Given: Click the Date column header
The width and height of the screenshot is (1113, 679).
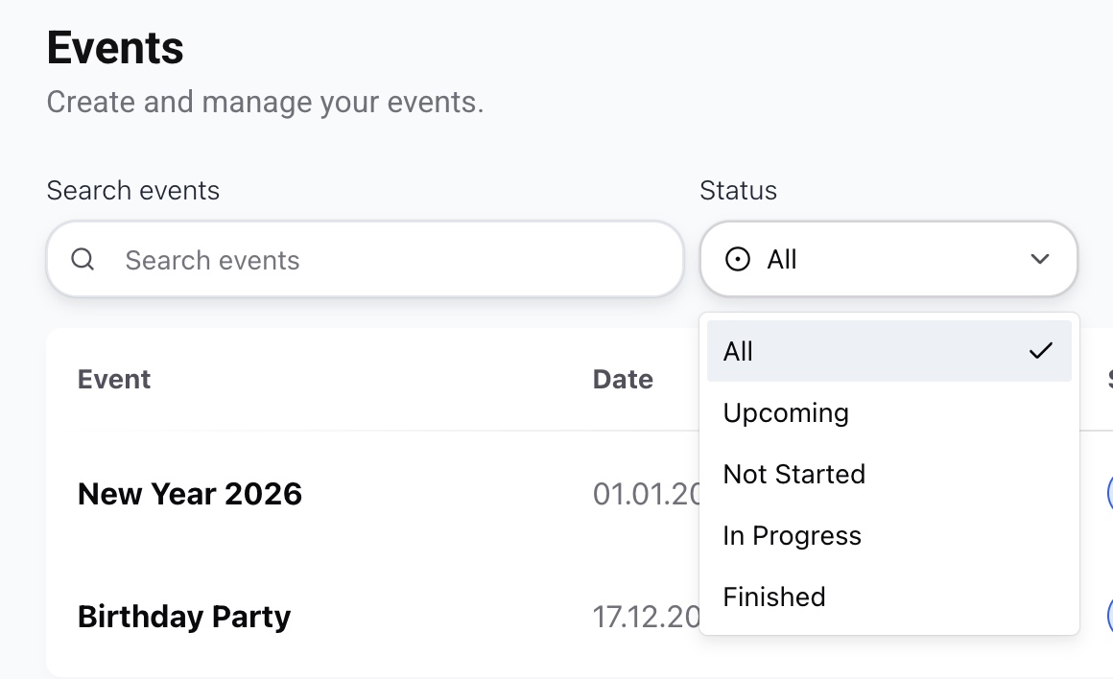Looking at the screenshot, I should click(623, 380).
